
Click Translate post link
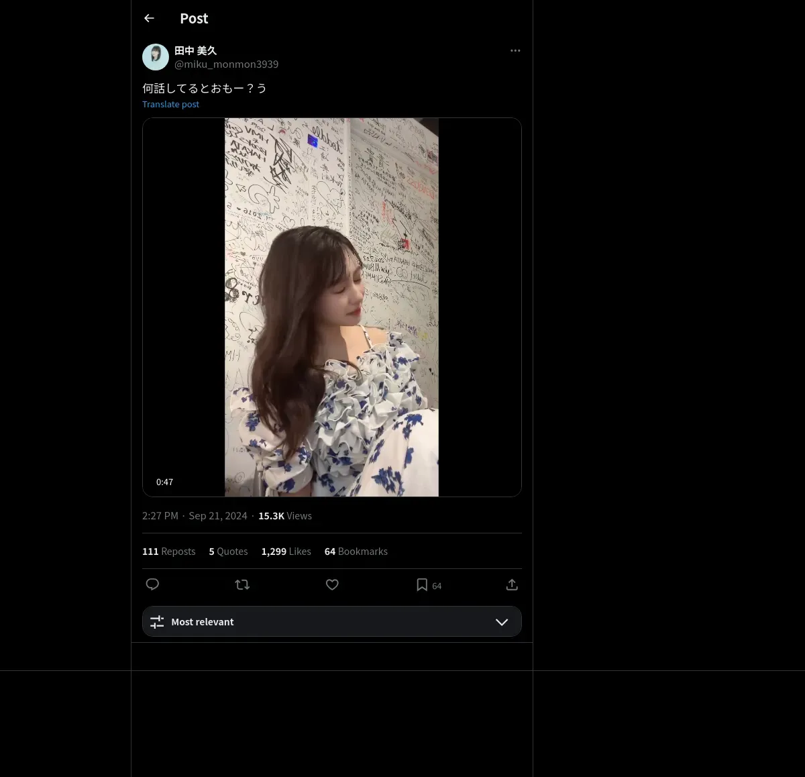click(170, 105)
